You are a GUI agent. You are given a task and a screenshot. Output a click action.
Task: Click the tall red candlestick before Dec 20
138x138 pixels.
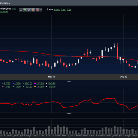117,53
